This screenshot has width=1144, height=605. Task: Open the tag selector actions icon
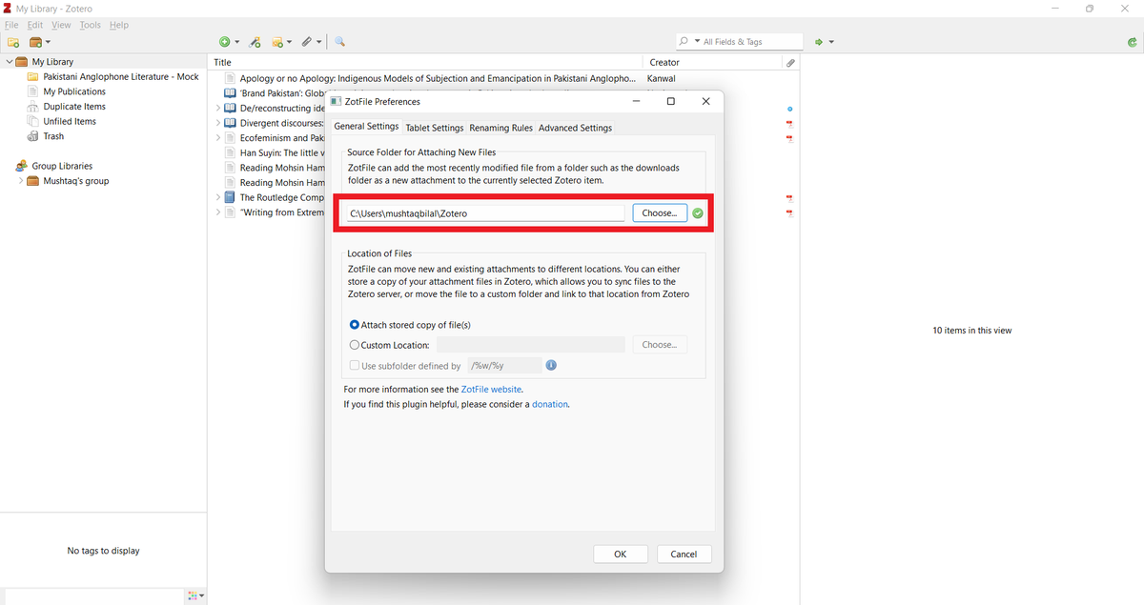pyautogui.click(x=195, y=596)
